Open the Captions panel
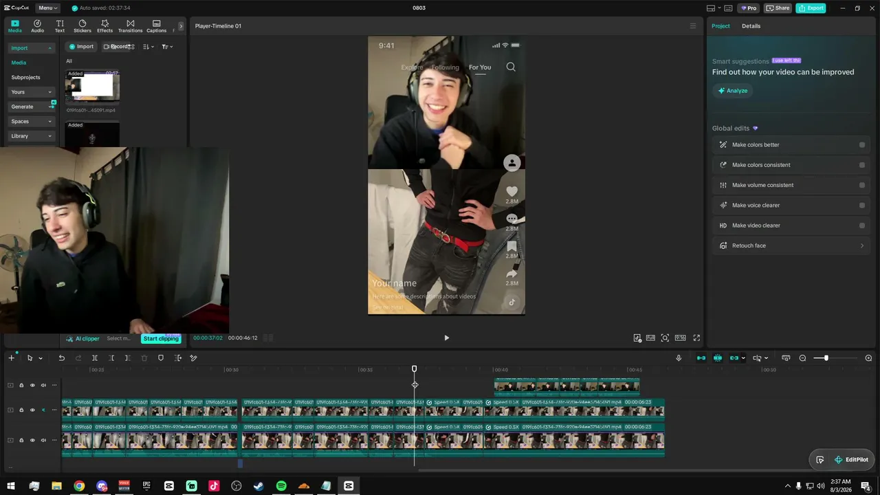The width and height of the screenshot is (880, 495). (156, 26)
